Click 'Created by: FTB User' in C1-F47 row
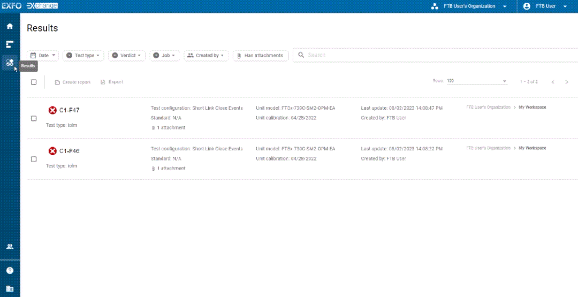The width and height of the screenshot is (578, 297). pos(383,118)
